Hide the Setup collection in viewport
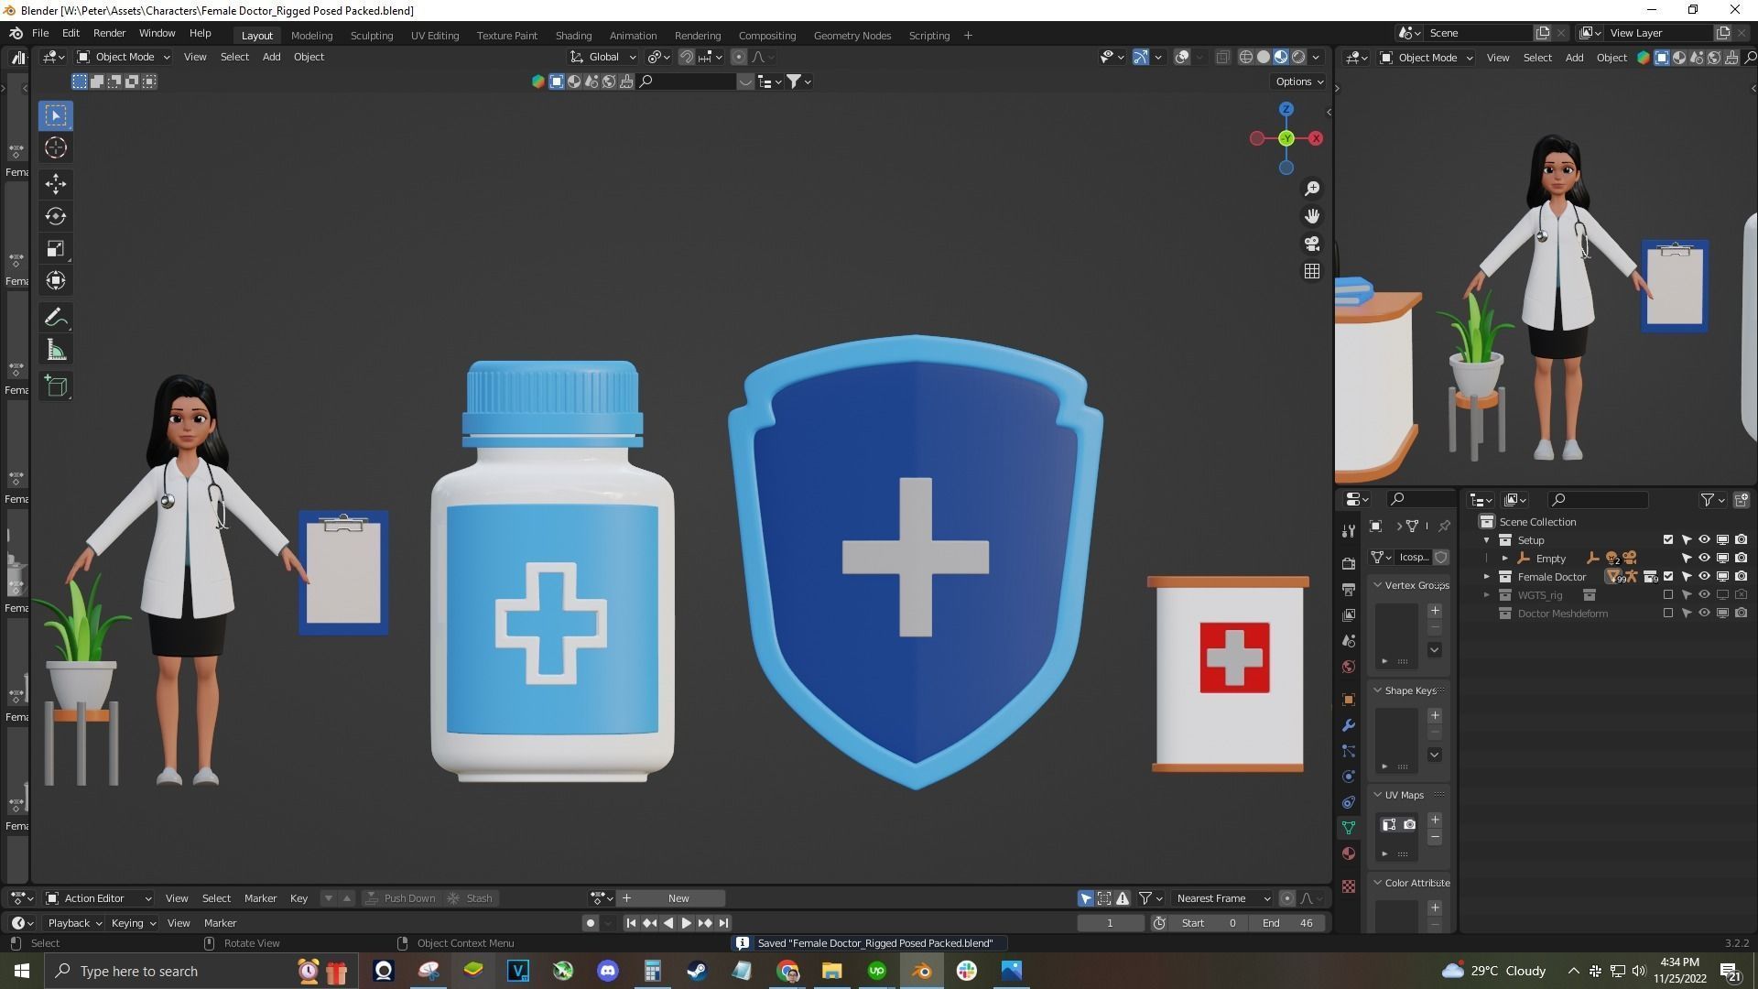The height and width of the screenshot is (989, 1758). point(1704,540)
